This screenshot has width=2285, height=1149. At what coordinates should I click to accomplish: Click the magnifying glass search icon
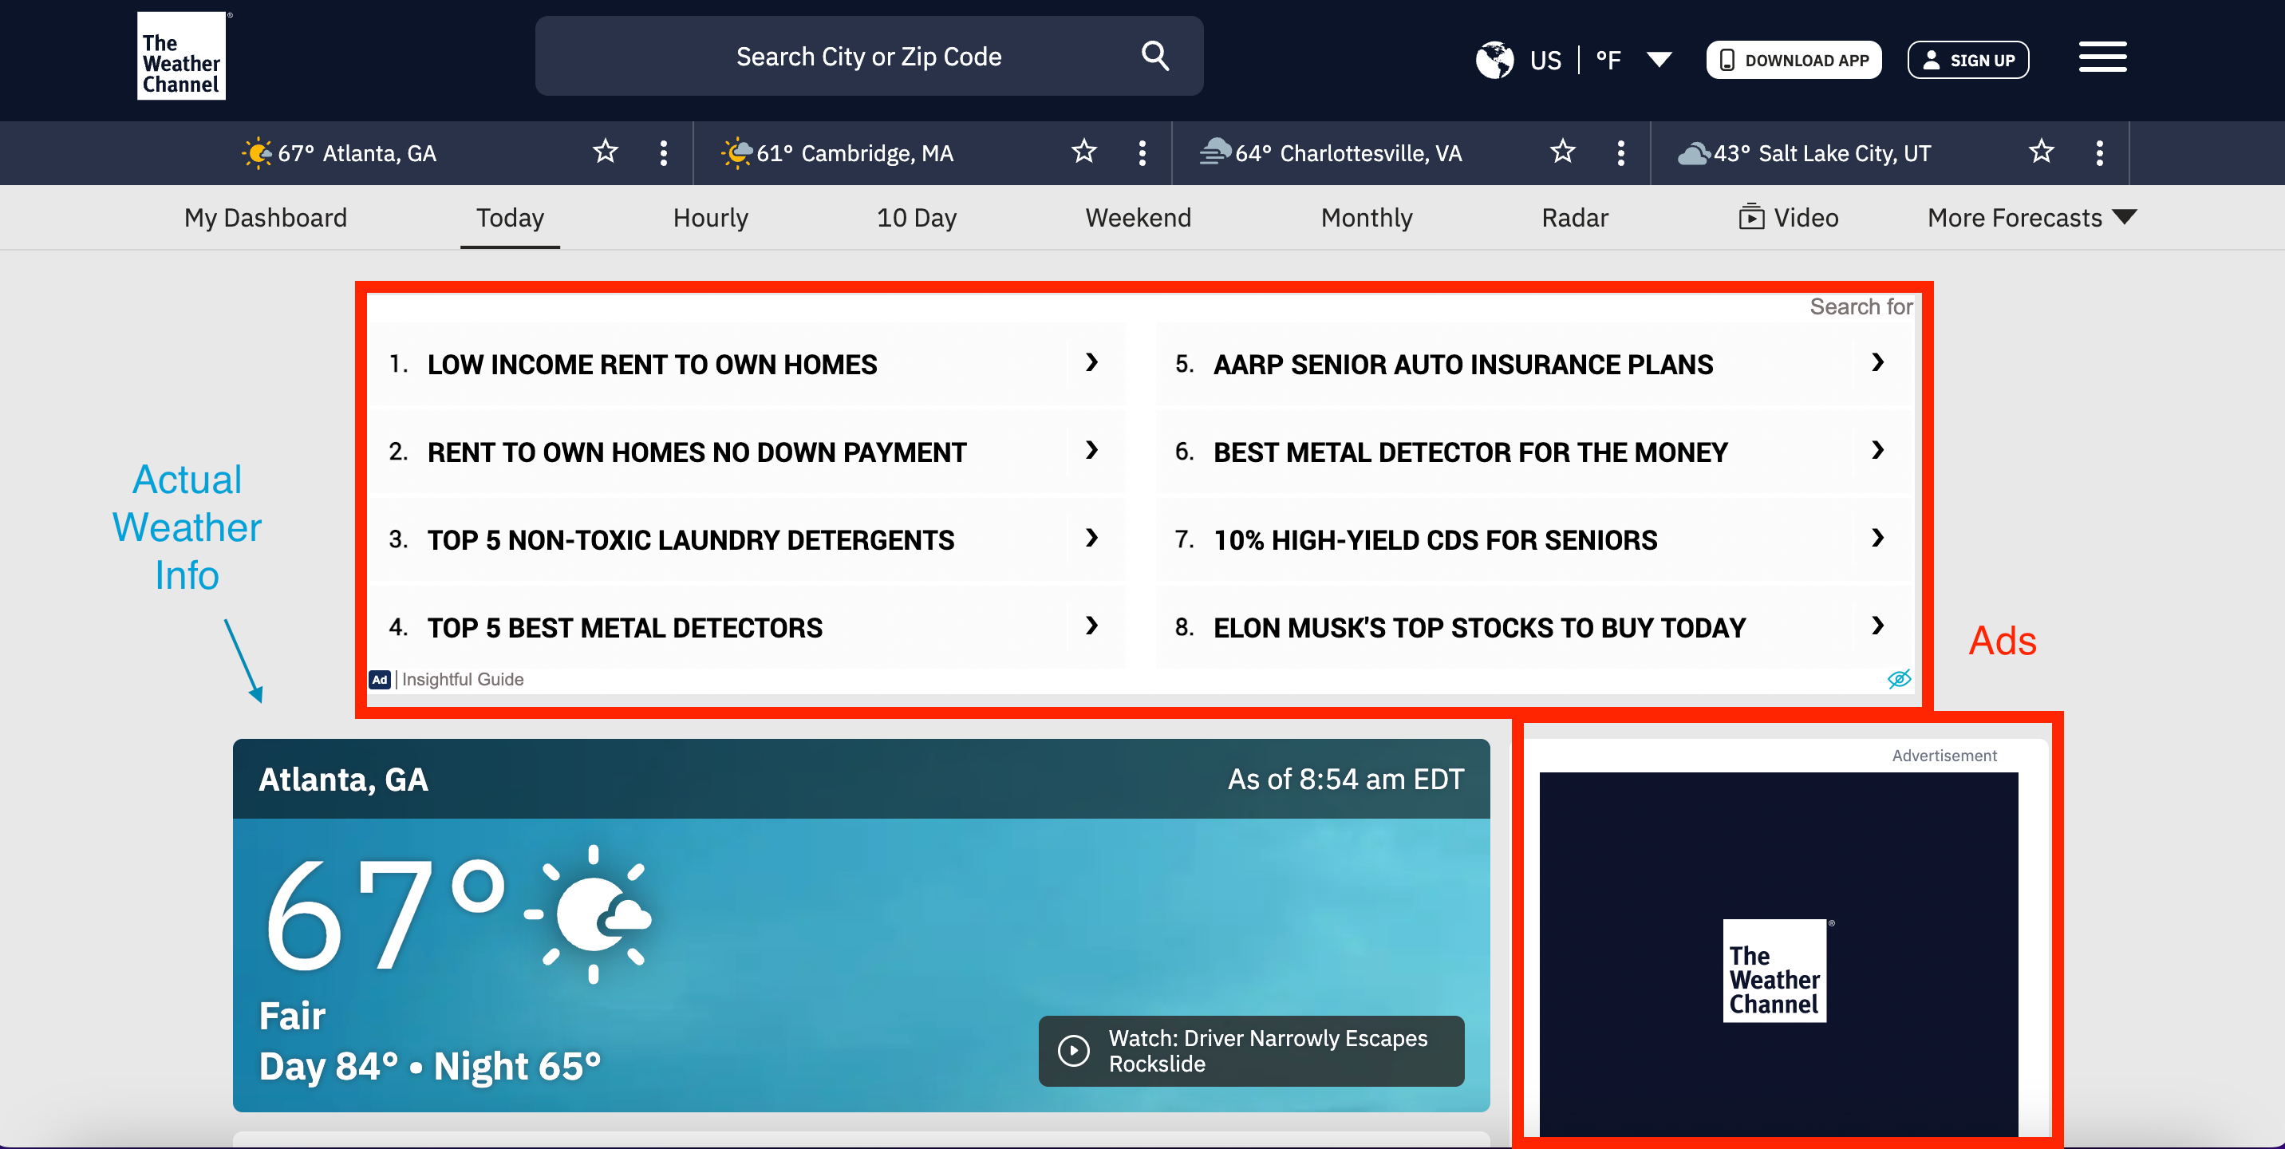[1155, 56]
